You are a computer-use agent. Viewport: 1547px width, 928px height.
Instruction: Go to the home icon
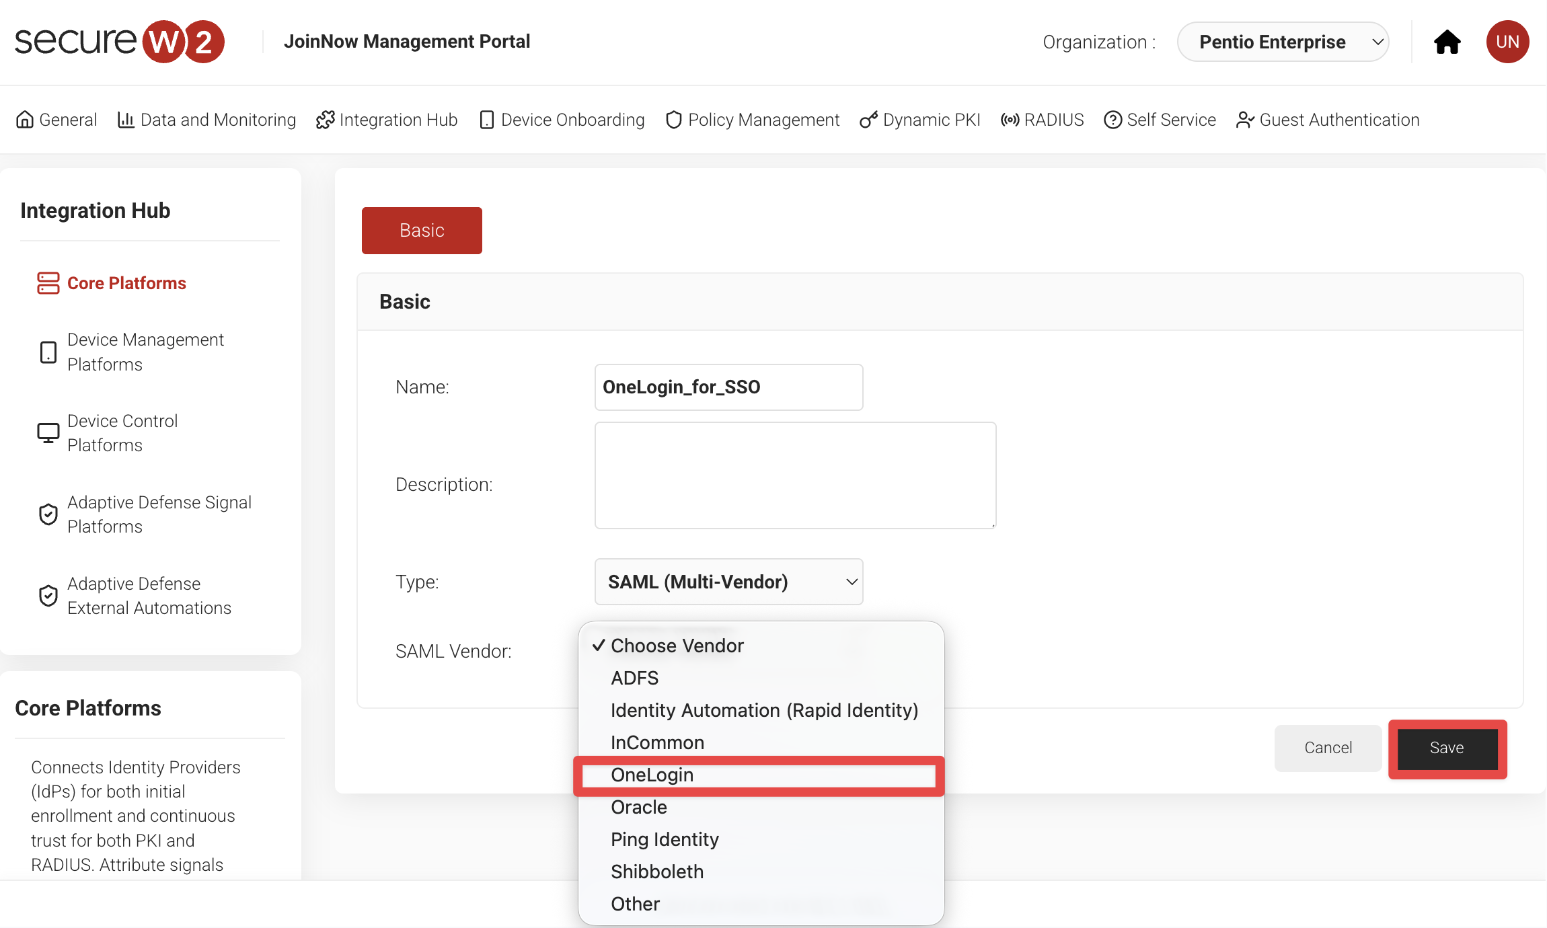click(x=1447, y=42)
